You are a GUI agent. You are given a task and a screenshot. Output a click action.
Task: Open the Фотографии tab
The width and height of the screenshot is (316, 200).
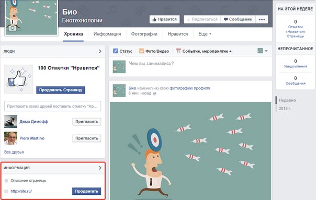pos(144,34)
